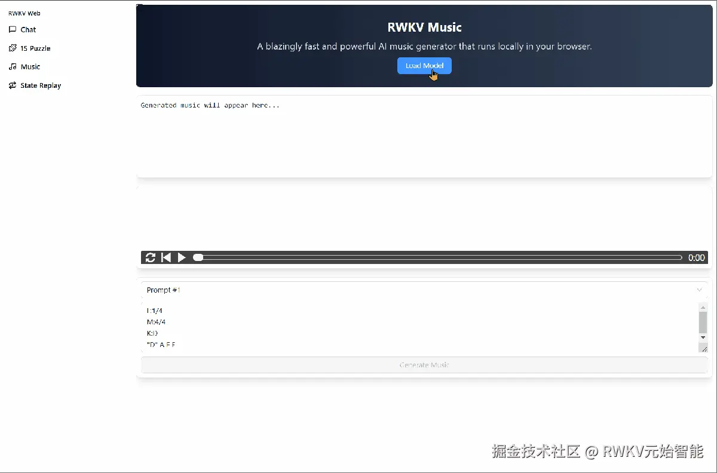The image size is (717, 473).
Task: Click the RWKV Music heading
Action: coord(424,27)
